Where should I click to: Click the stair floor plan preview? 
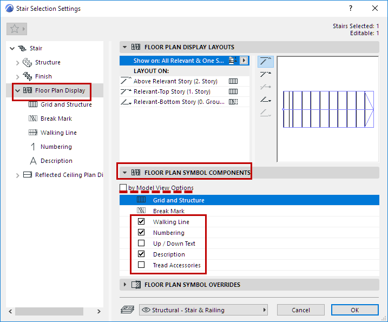[328, 109]
